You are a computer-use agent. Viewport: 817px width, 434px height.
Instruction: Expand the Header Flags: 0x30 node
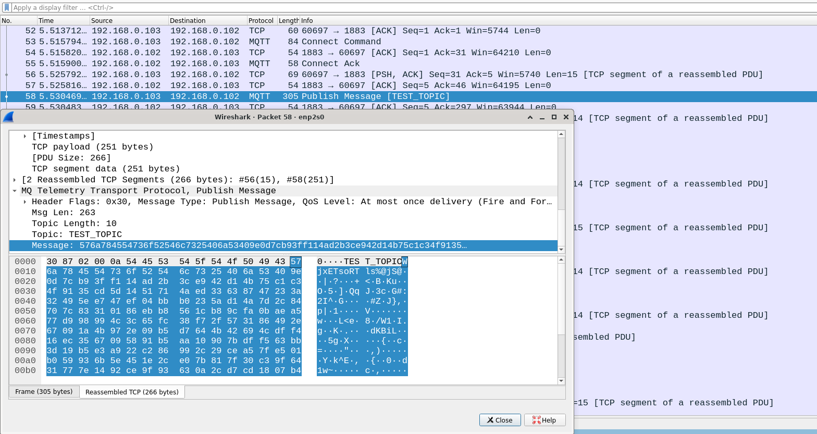[25, 202]
